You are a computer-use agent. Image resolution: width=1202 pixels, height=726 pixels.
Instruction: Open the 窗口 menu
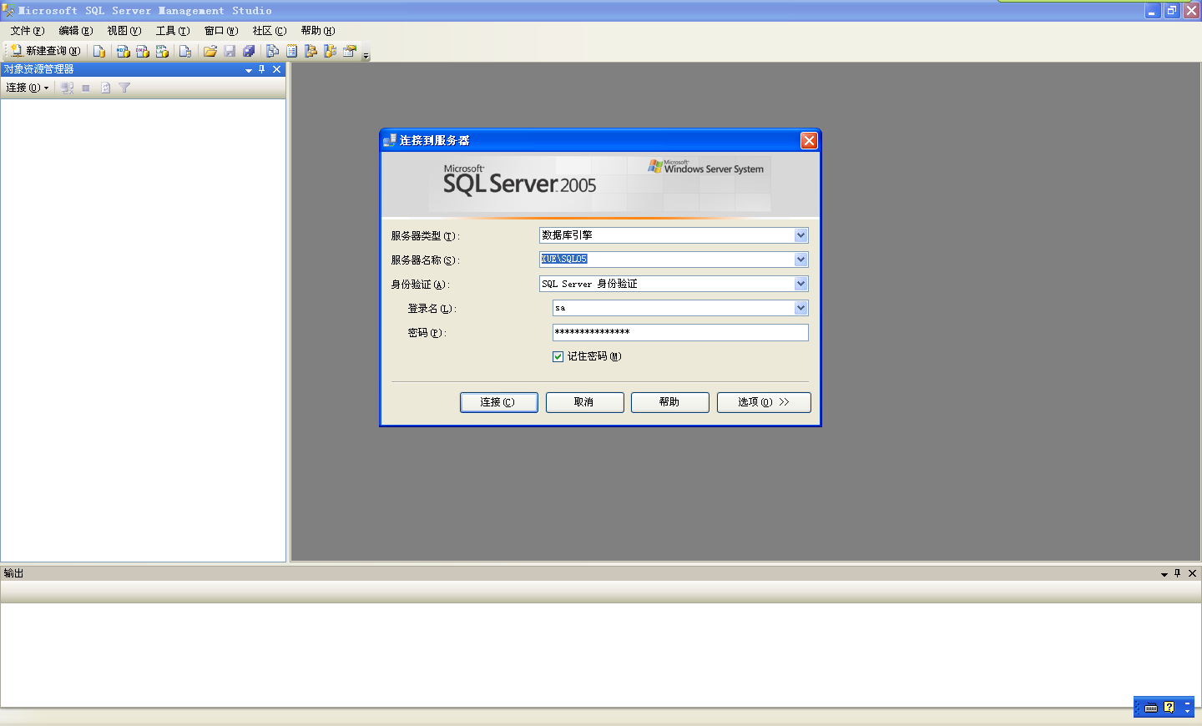221,31
